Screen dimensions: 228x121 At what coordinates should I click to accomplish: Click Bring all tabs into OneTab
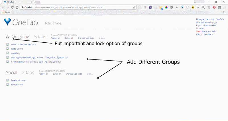[x=210, y=19]
